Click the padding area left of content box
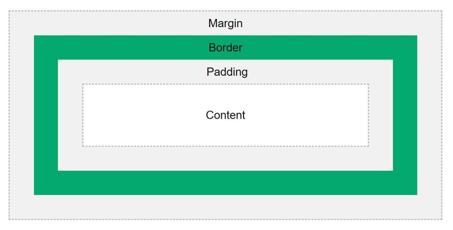Image resolution: width=453 pixels, height=230 pixels. (x=70, y=115)
